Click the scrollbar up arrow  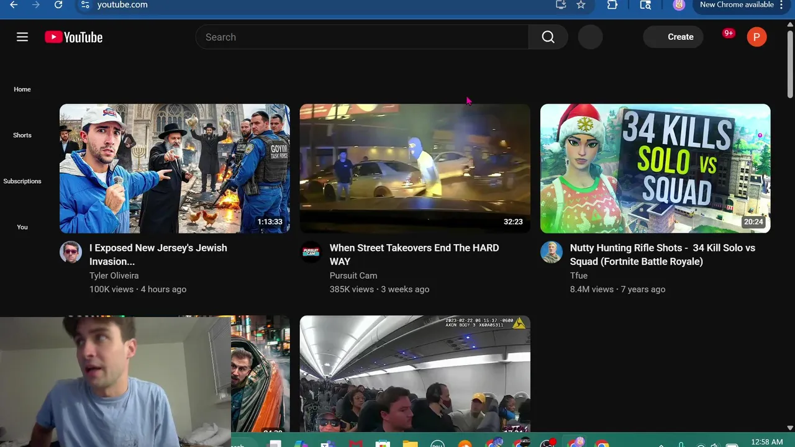coord(790,24)
